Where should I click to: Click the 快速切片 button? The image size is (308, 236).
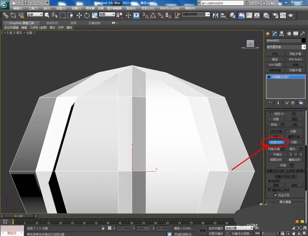click(276, 142)
